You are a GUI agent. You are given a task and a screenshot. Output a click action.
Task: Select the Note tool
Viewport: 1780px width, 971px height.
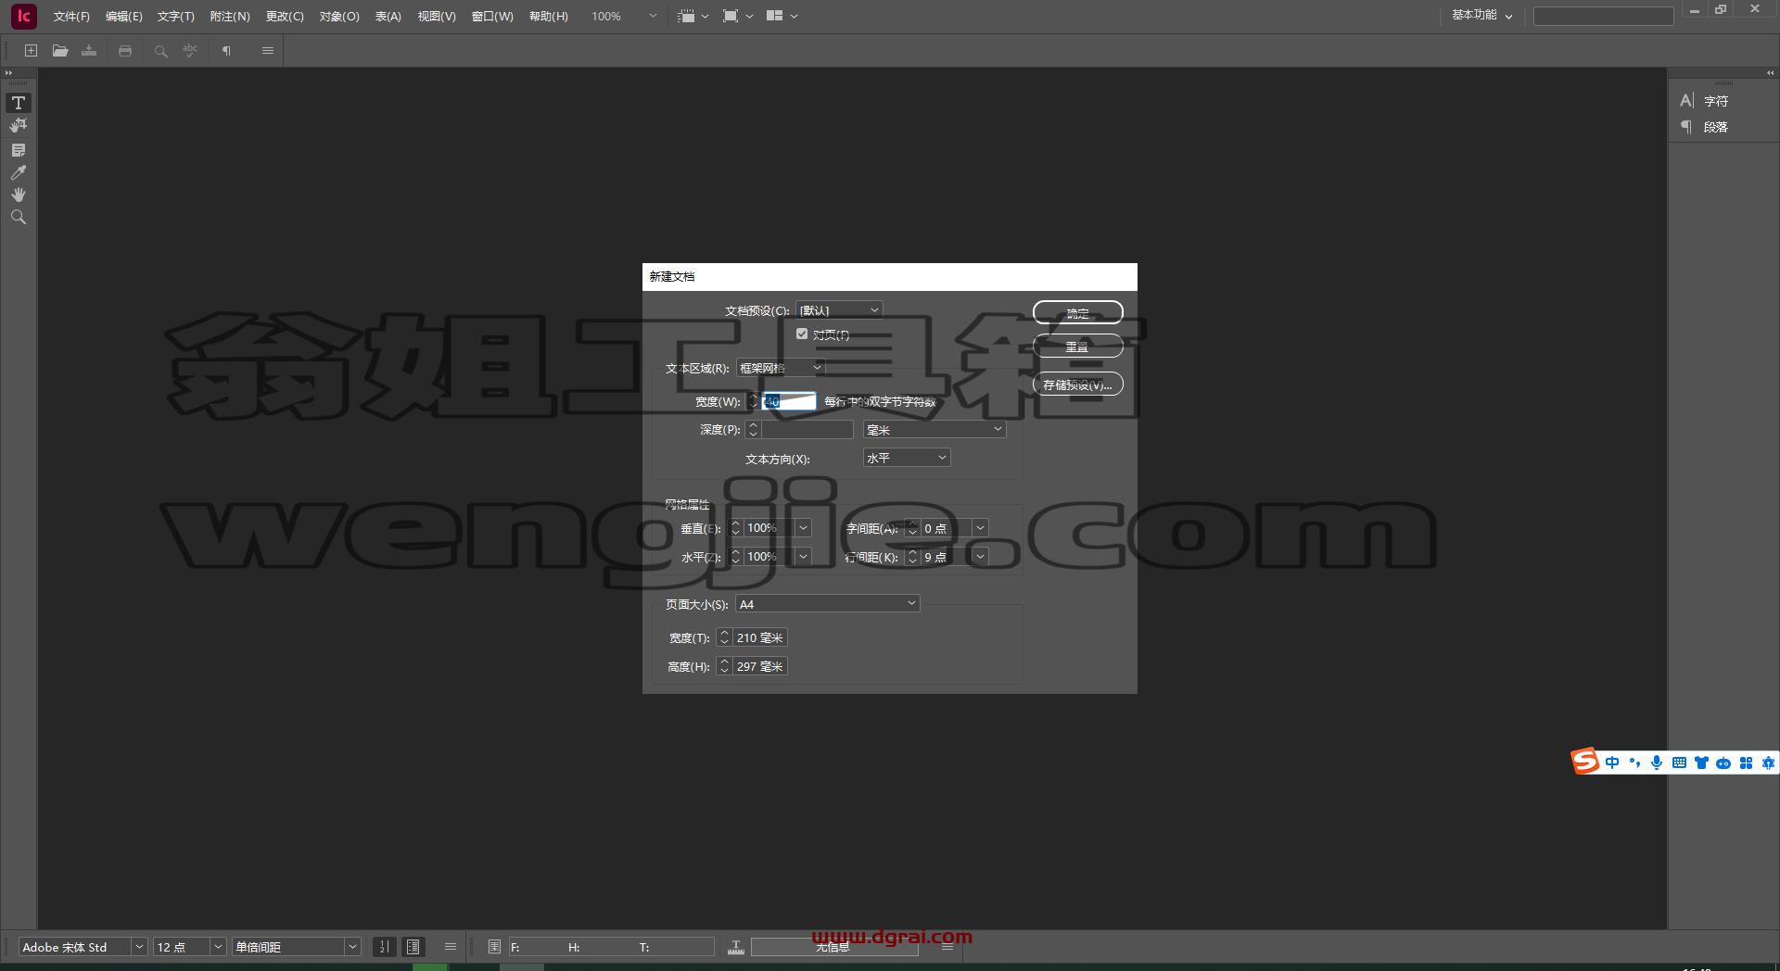(19, 150)
